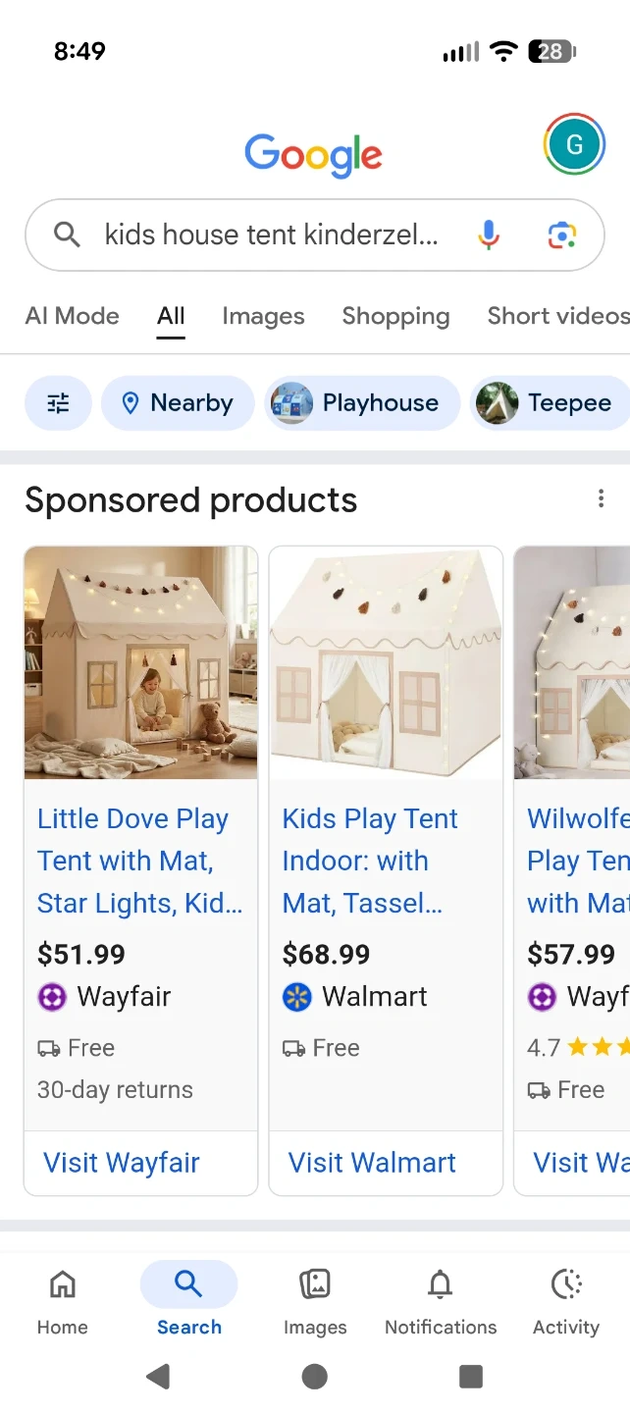This screenshot has height=1413, width=630.
Task: Open the Activity history icon
Action: pos(566,1283)
